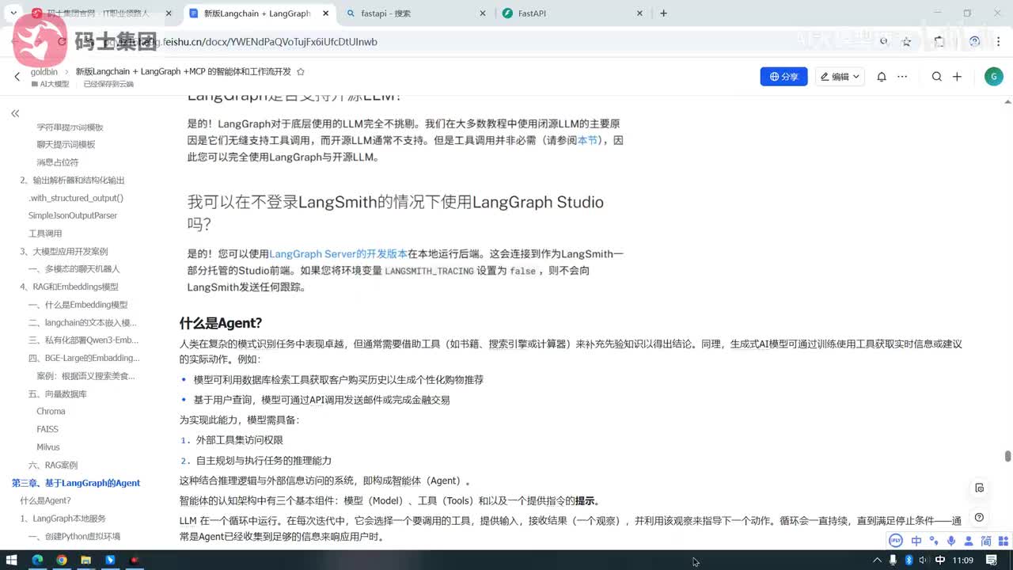Open the goldbin breadcrumb link
This screenshot has width=1013, height=570.
[44, 72]
